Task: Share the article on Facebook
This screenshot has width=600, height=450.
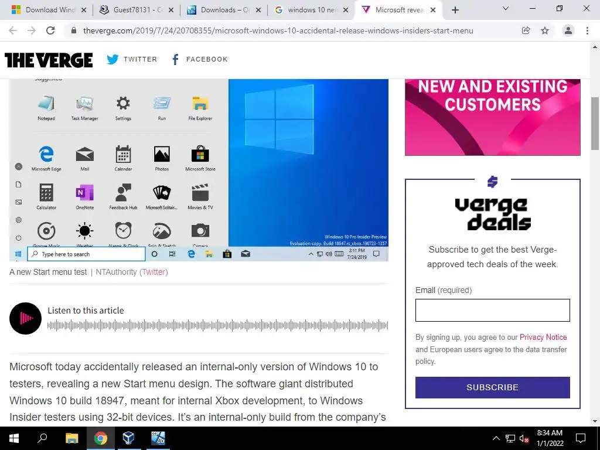Action: click(x=200, y=59)
